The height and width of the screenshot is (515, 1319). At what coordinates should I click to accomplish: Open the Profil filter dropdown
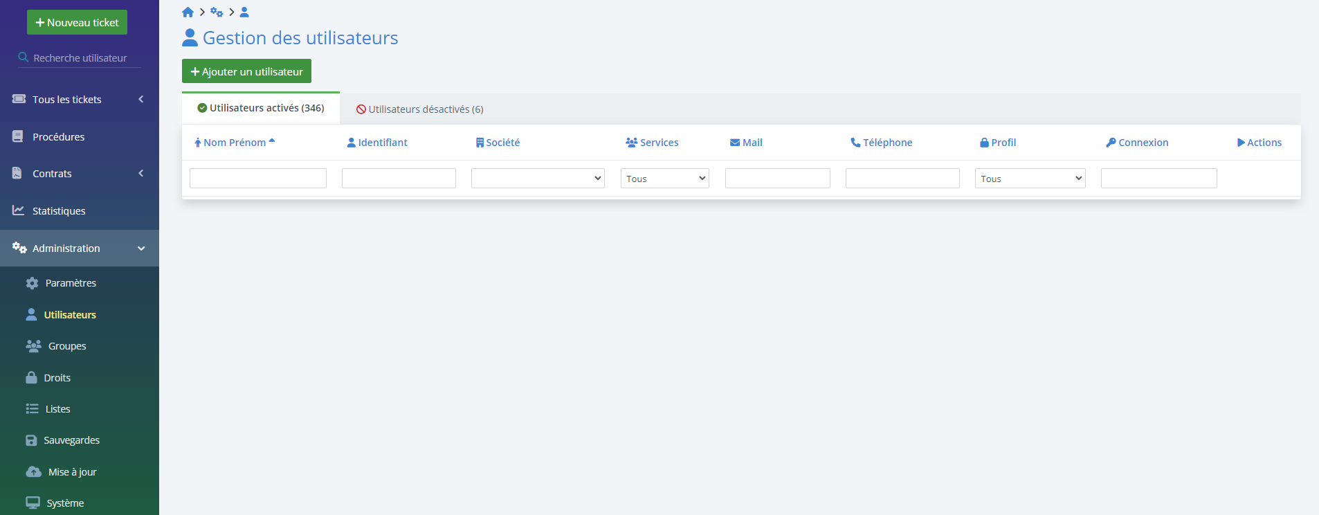click(1030, 178)
